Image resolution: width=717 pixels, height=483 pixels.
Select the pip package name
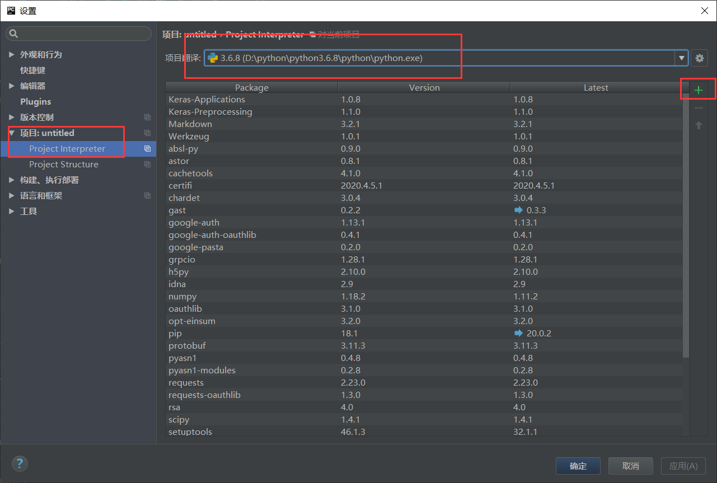175,334
